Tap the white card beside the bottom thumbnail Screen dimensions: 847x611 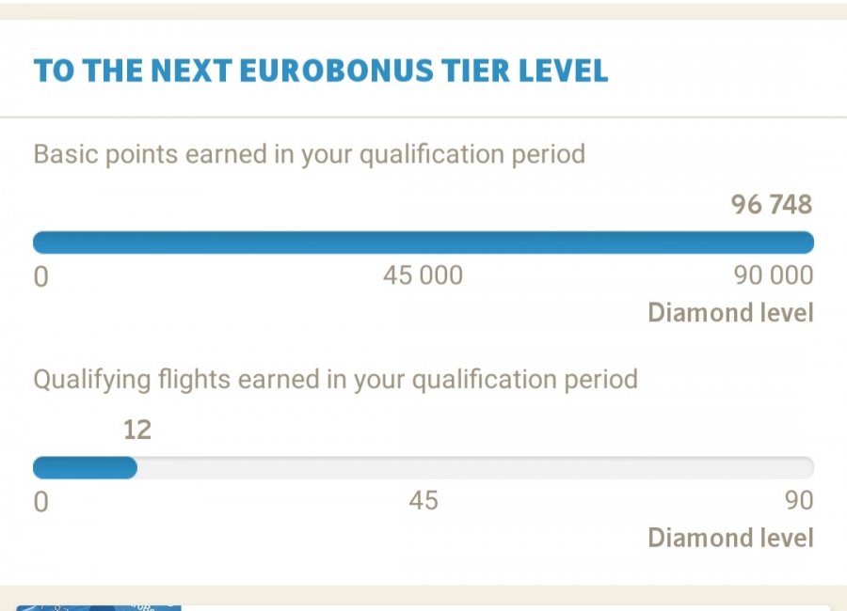pyautogui.click(x=508, y=607)
